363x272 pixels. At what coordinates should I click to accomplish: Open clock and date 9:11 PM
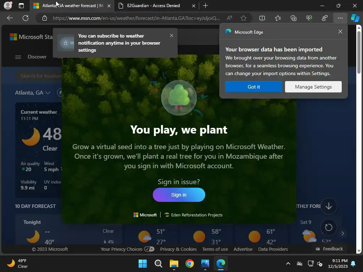338,263
